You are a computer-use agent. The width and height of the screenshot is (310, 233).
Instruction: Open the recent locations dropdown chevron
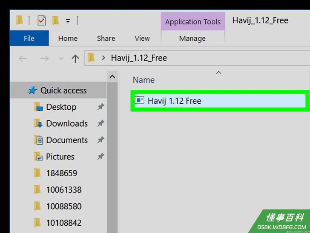click(x=61, y=58)
